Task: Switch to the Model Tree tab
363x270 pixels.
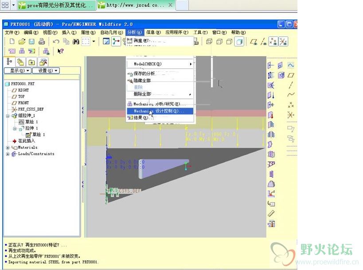Action: (x=9, y=62)
